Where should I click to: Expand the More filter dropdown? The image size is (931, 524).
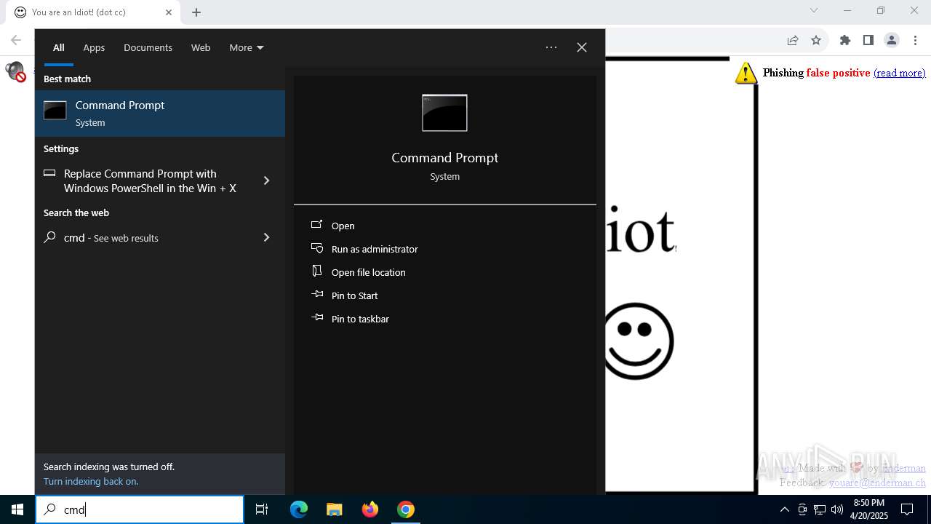(247, 47)
